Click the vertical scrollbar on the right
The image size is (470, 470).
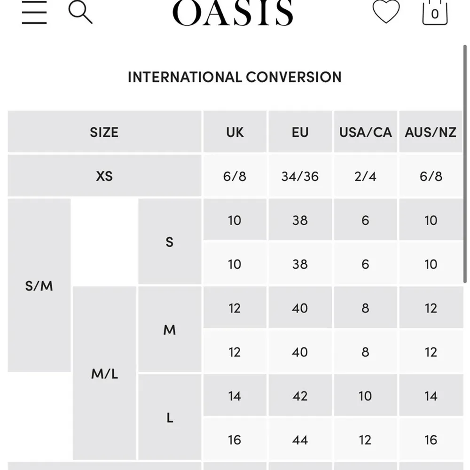(465, 164)
